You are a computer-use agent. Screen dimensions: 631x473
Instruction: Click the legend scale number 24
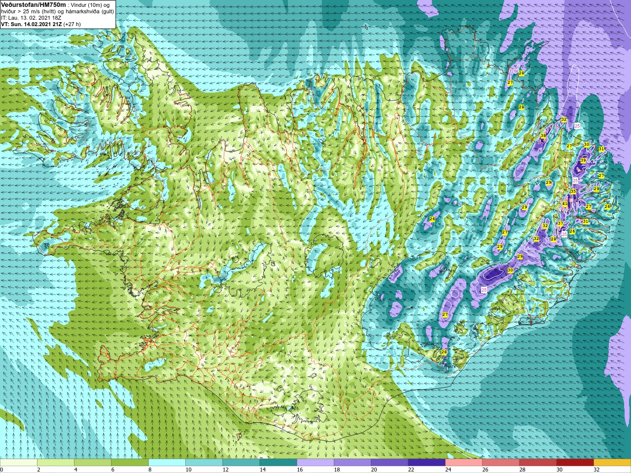(449, 470)
